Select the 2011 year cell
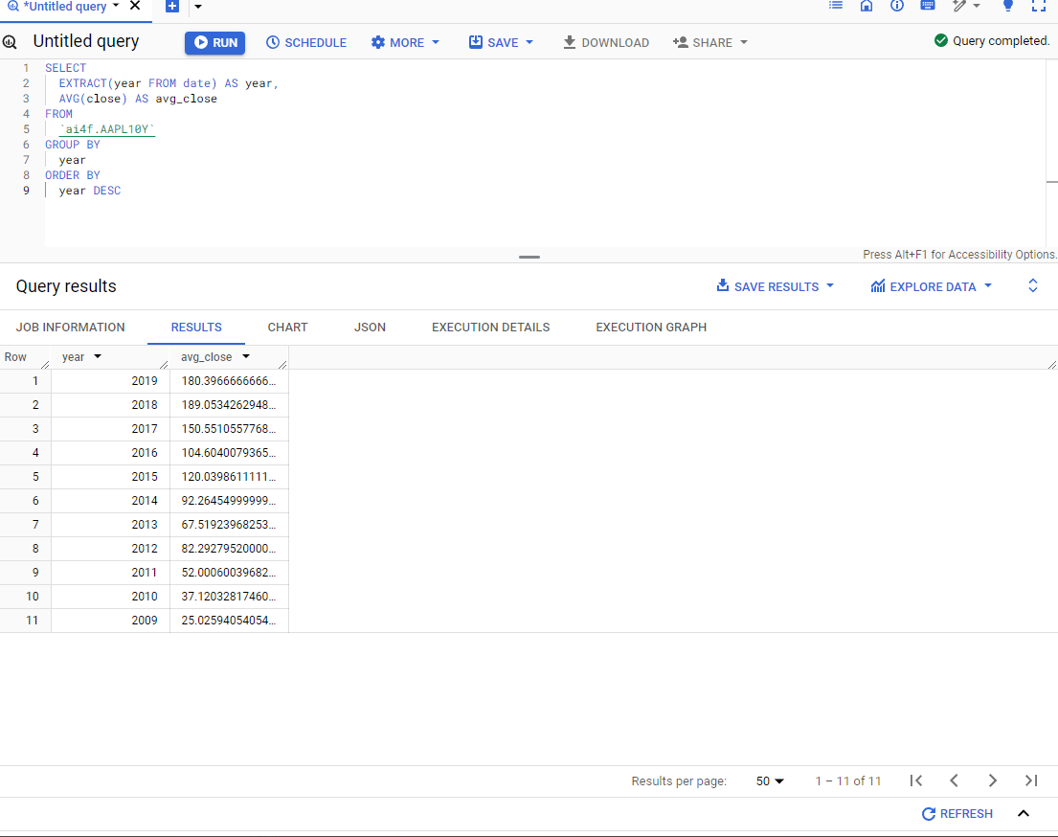This screenshot has width=1058, height=837. click(111, 573)
